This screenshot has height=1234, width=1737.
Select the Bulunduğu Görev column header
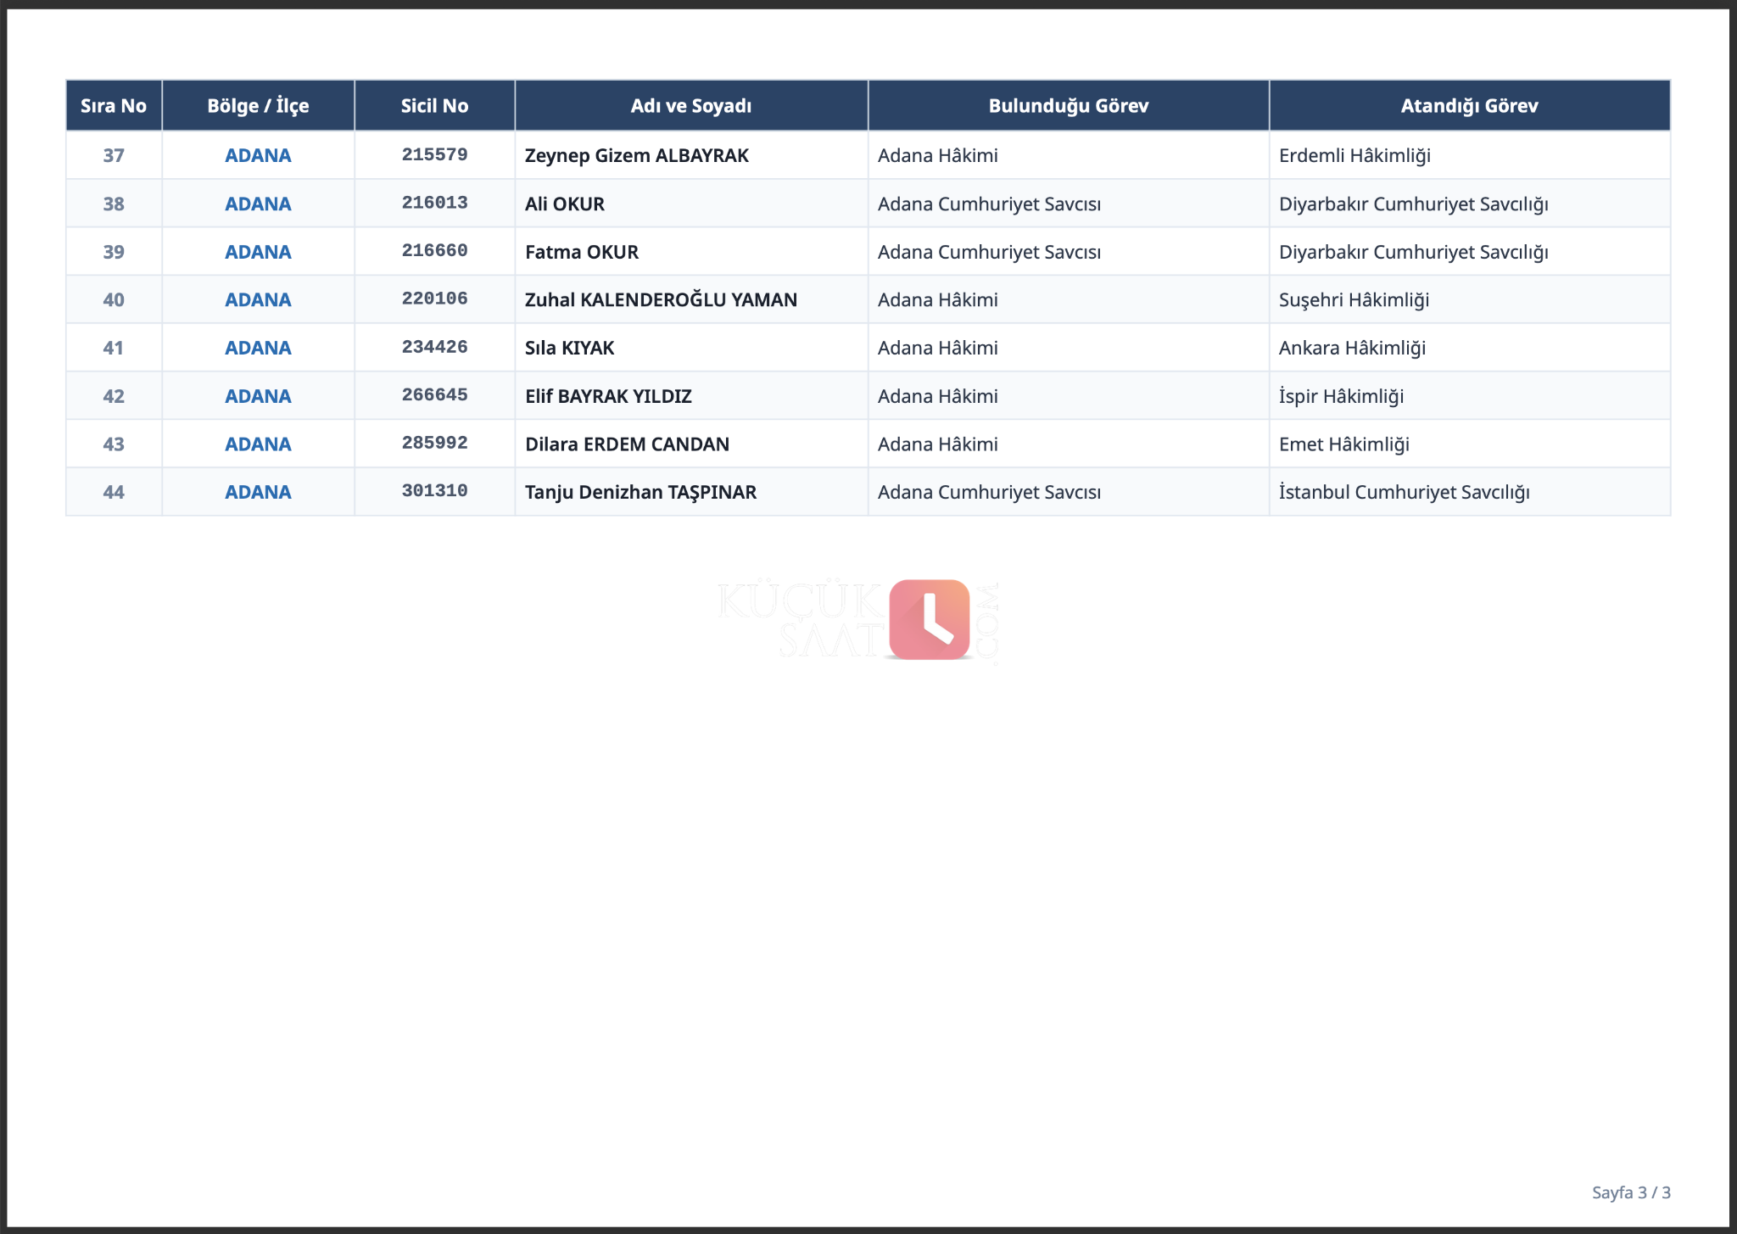click(1069, 106)
